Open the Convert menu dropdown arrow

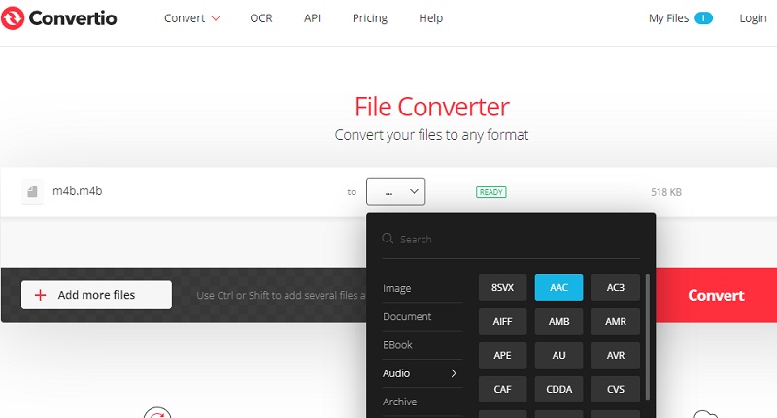tap(216, 18)
